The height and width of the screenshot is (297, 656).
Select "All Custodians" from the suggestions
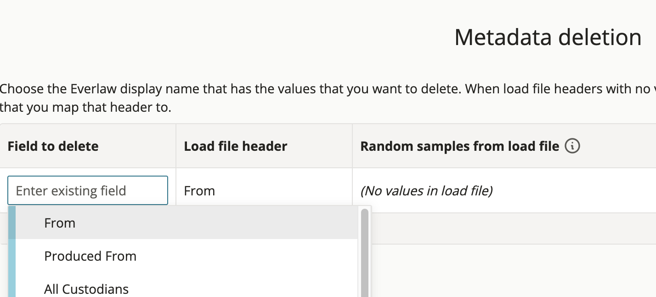click(85, 288)
